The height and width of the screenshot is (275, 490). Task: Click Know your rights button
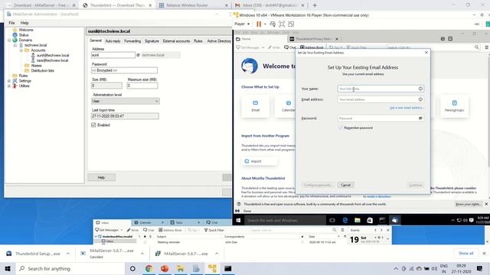pos(468,204)
